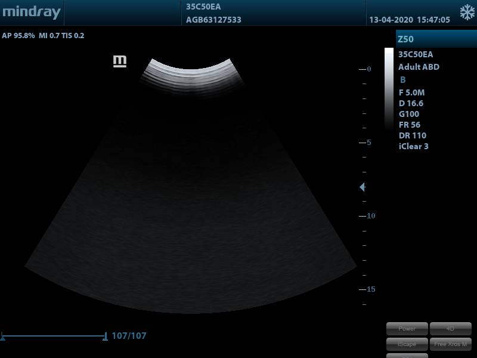
Task: Click the cine loop end marker
Action: (x=106, y=337)
